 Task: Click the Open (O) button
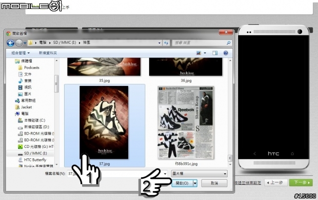point(182,183)
